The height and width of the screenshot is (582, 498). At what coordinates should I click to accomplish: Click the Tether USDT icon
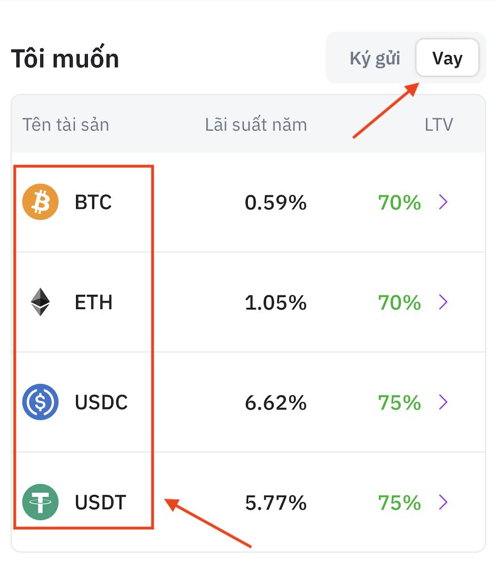[40, 503]
